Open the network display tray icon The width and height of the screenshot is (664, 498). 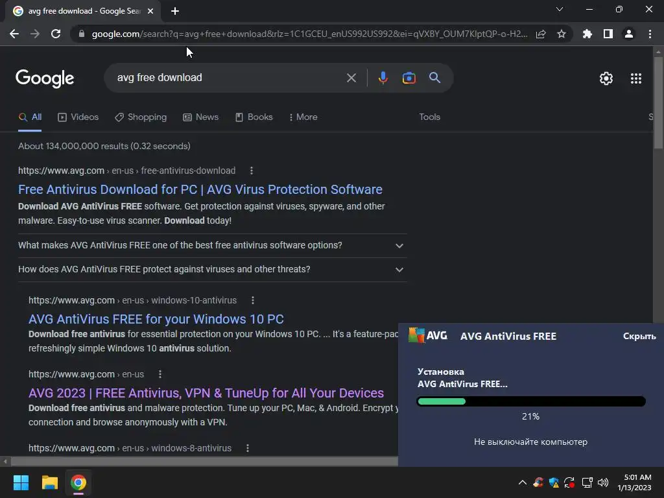click(587, 482)
